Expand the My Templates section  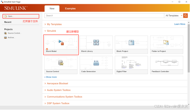53,24
